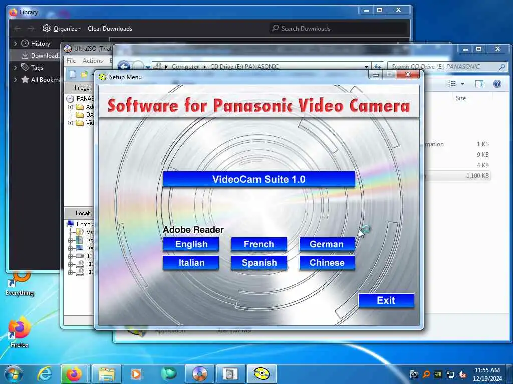This screenshot has height=384, width=513.
Task: Switch to UltraISO taskbar disc icon
Action: pos(199,374)
